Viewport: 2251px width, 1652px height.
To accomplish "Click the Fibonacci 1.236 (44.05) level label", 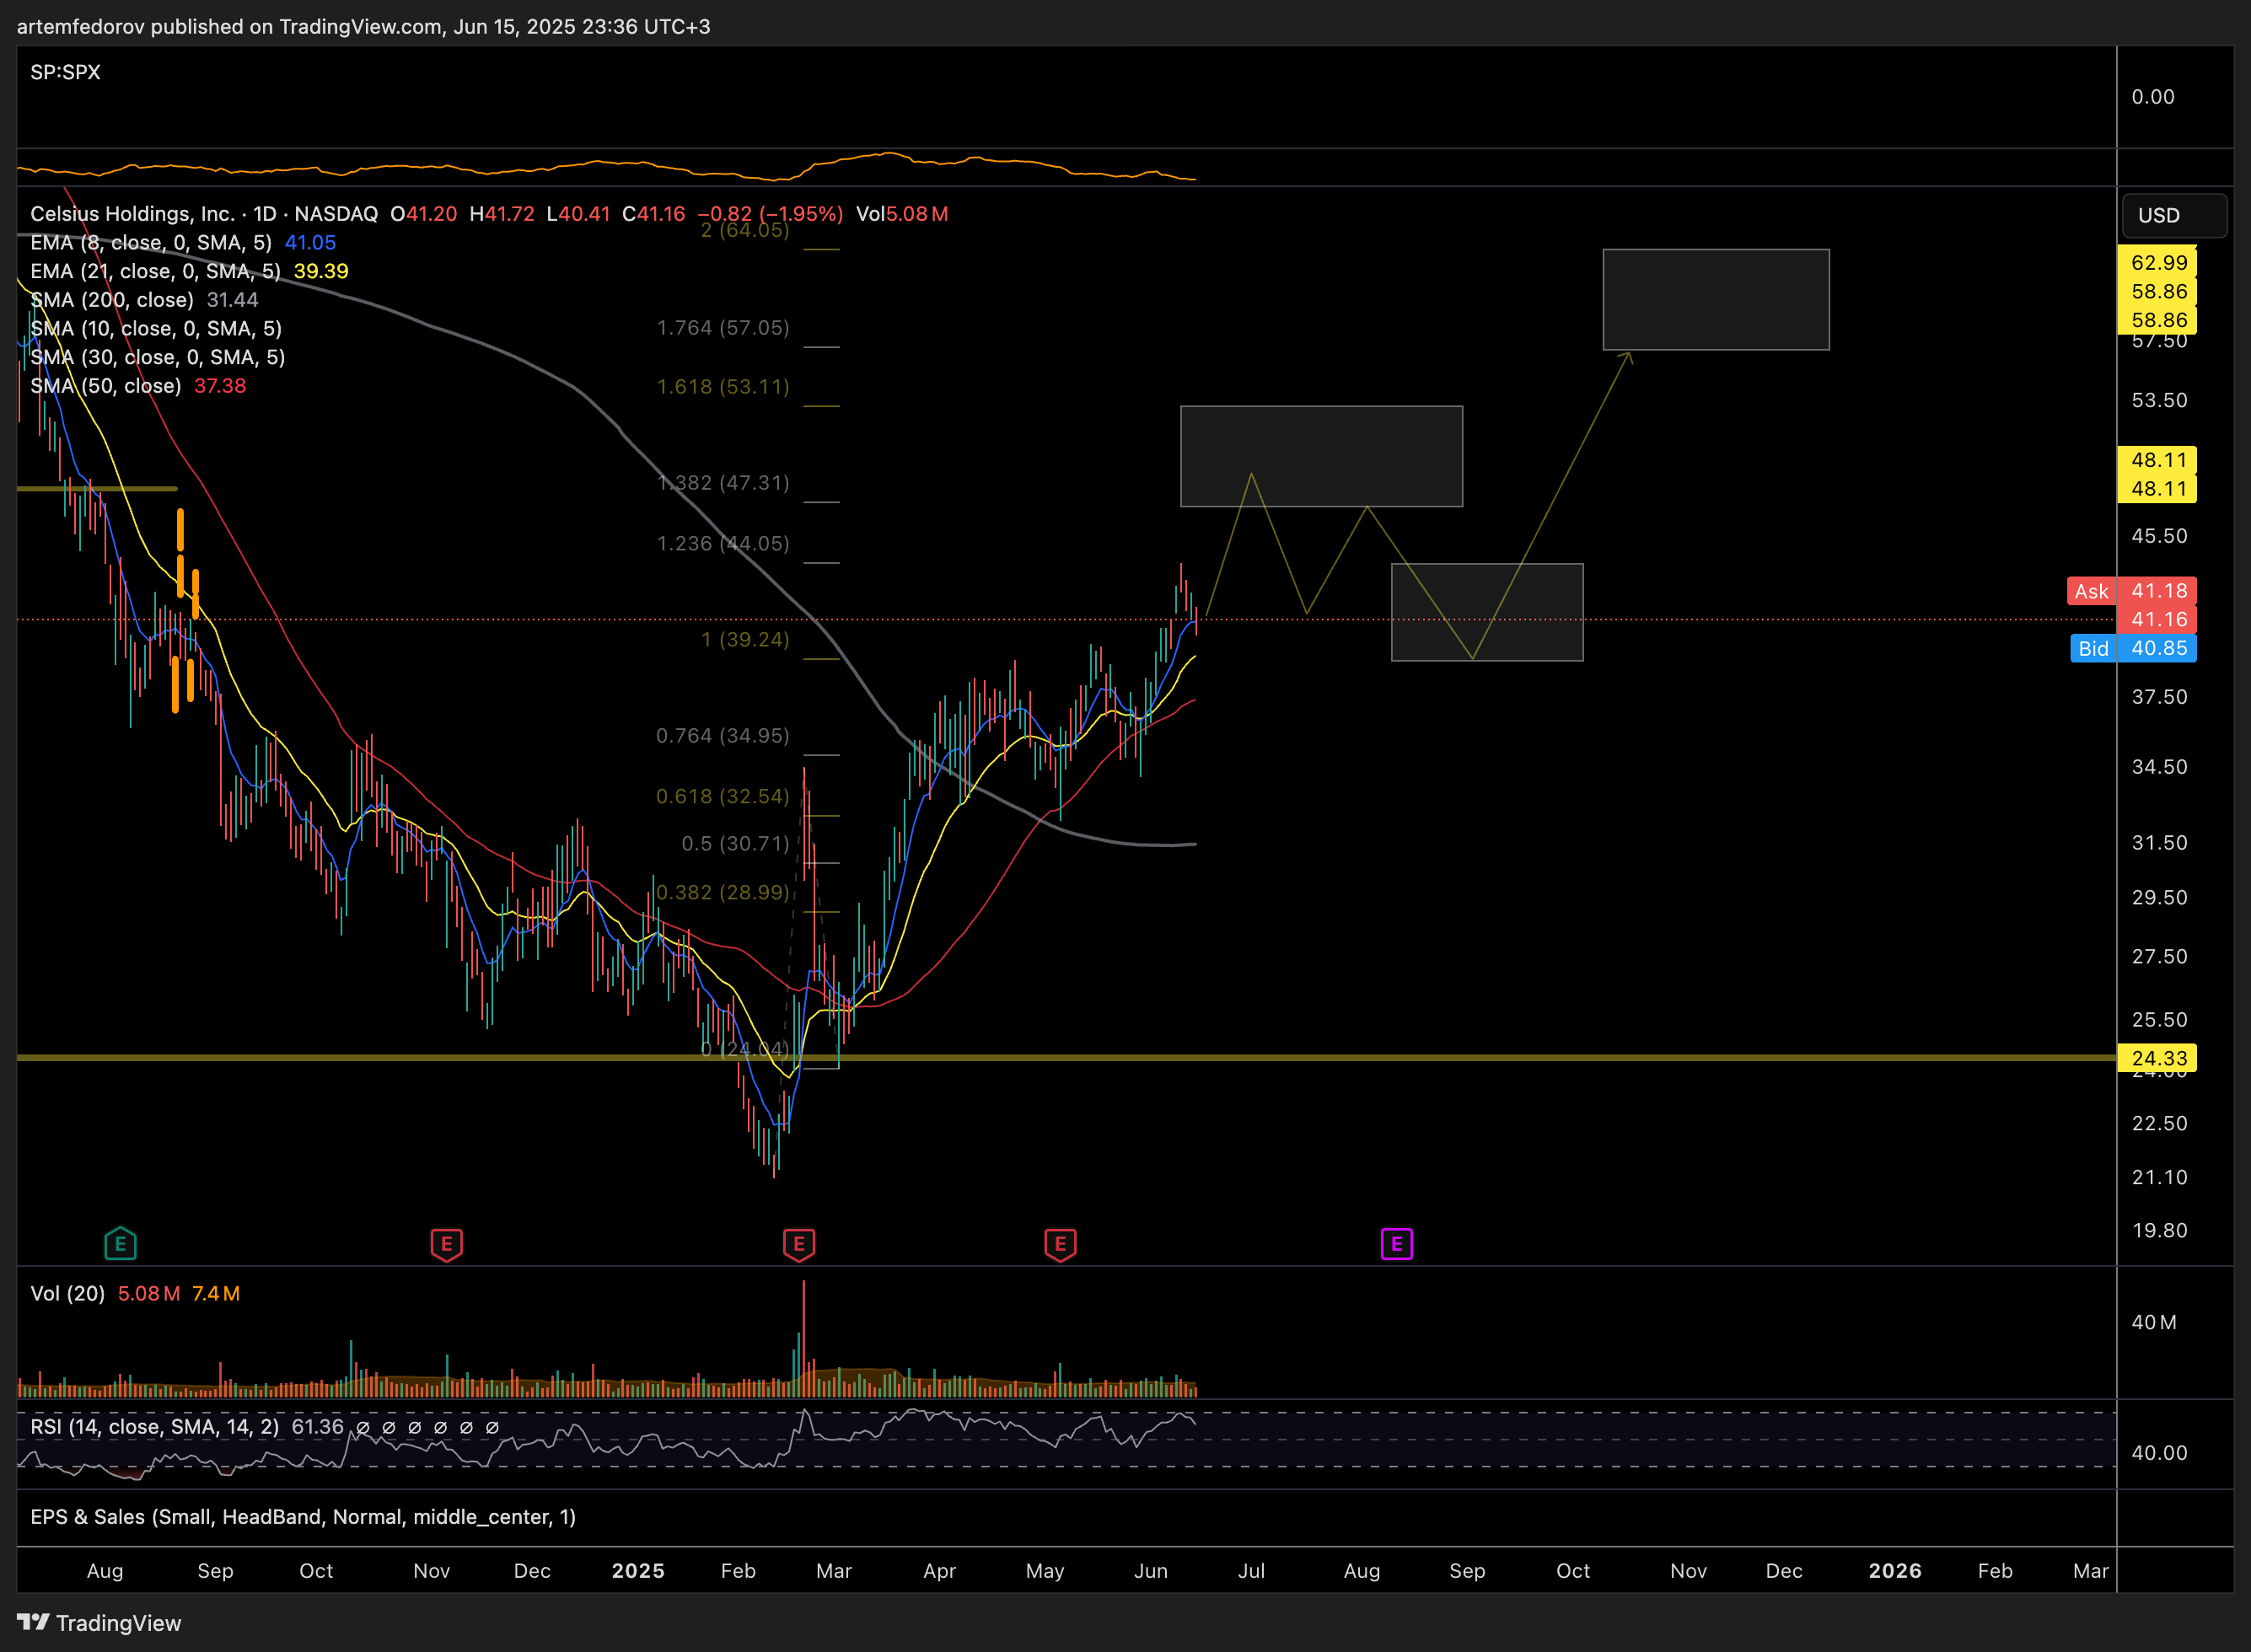I will [x=723, y=543].
